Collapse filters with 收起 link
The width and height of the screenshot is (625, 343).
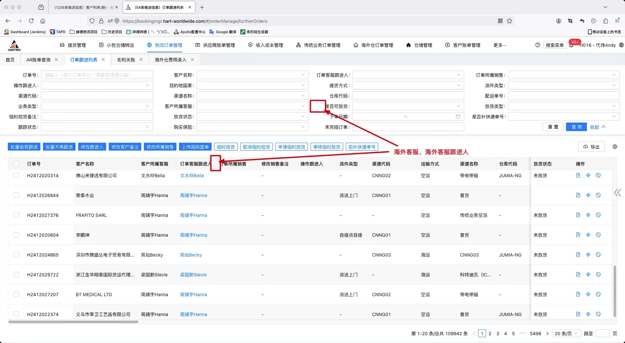(x=598, y=127)
